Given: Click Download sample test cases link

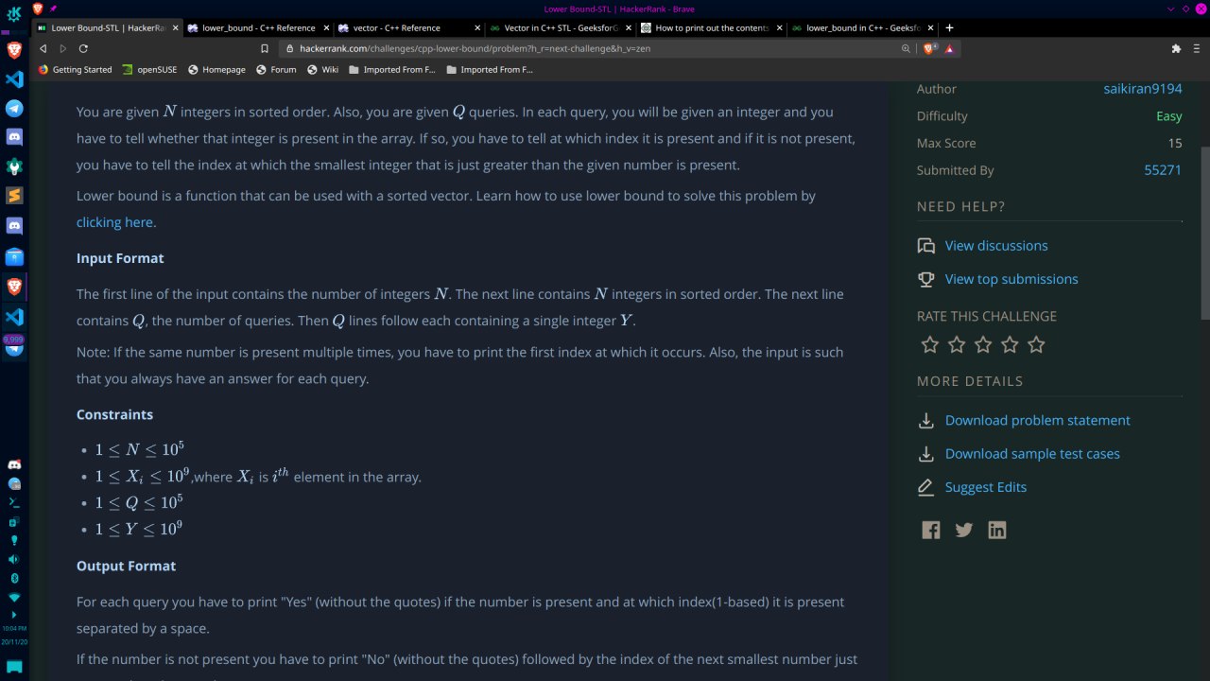Looking at the screenshot, I should (x=1032, y=454).
